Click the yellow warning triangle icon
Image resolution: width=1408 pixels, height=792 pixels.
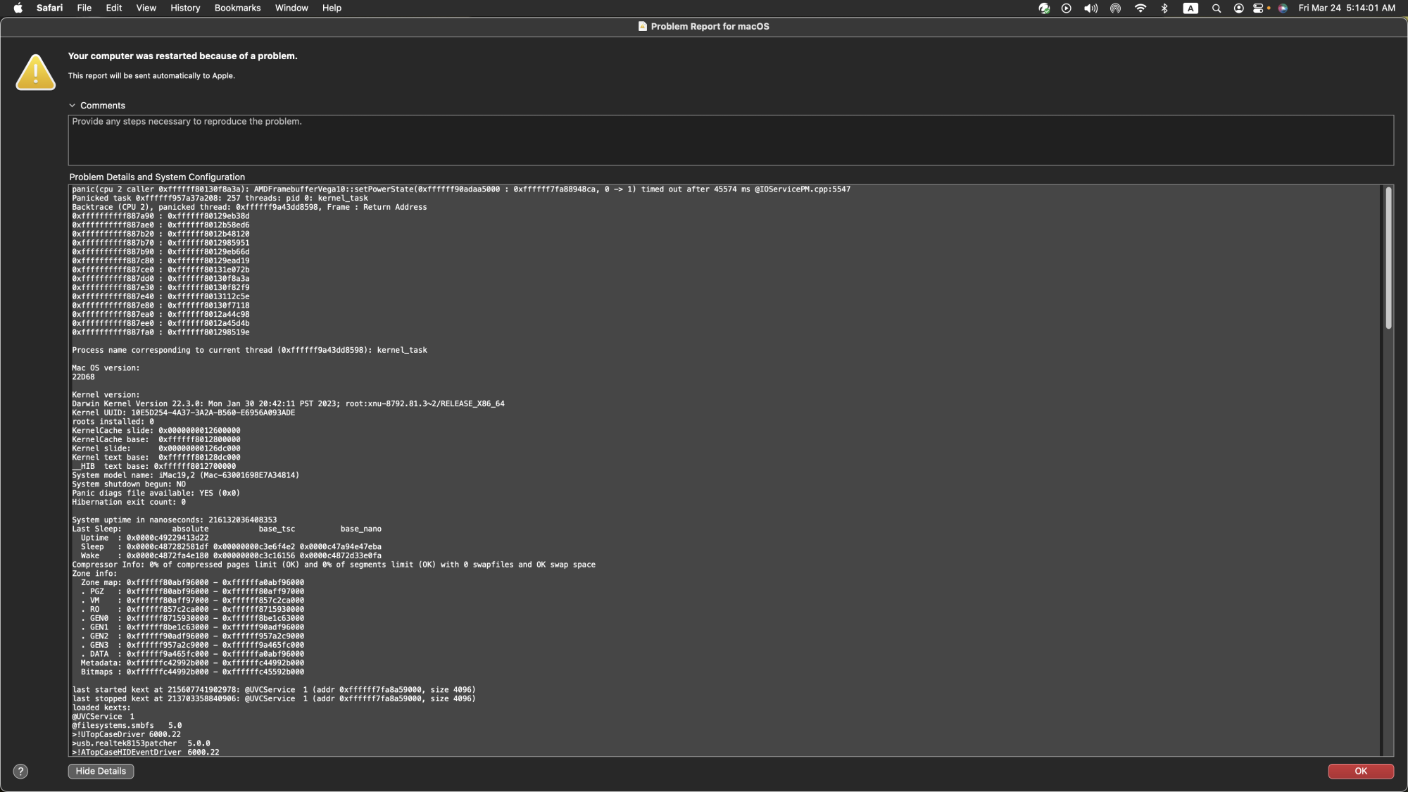point(36,72)
